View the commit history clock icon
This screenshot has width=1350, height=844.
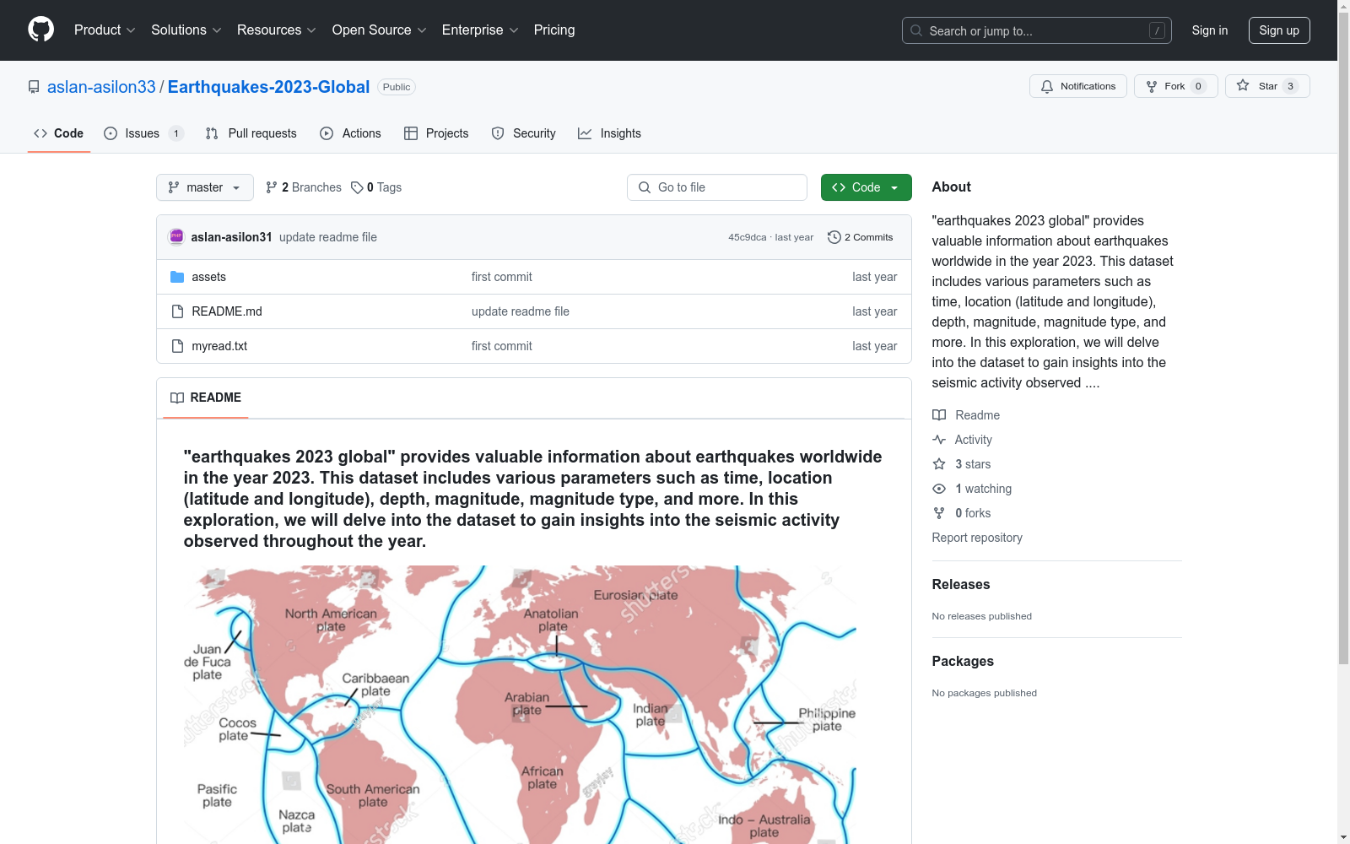[x=834, y=237]
